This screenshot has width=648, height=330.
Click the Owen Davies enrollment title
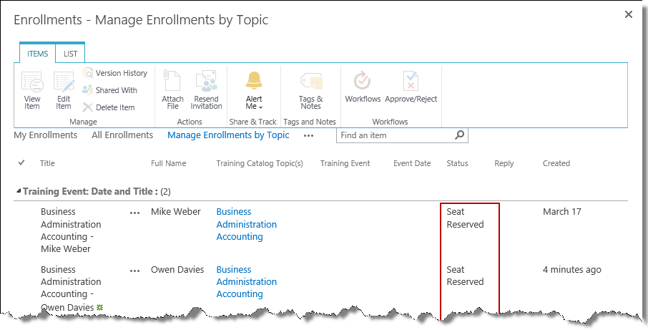pos(71,288)
